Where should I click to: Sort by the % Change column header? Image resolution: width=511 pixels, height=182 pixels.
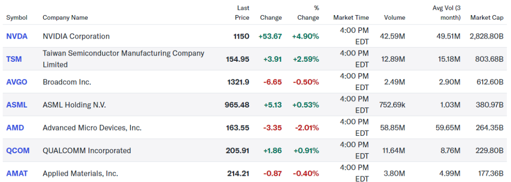308,13
